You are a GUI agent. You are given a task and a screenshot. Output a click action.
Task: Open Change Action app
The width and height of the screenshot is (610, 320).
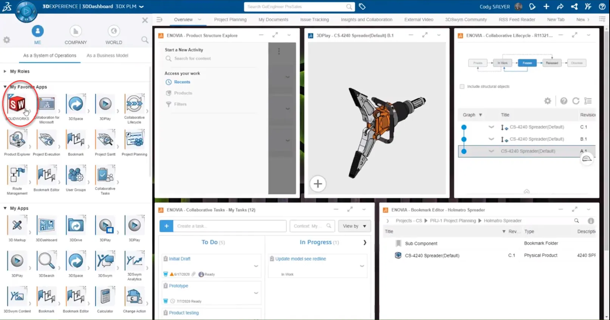tap(134, 297)
